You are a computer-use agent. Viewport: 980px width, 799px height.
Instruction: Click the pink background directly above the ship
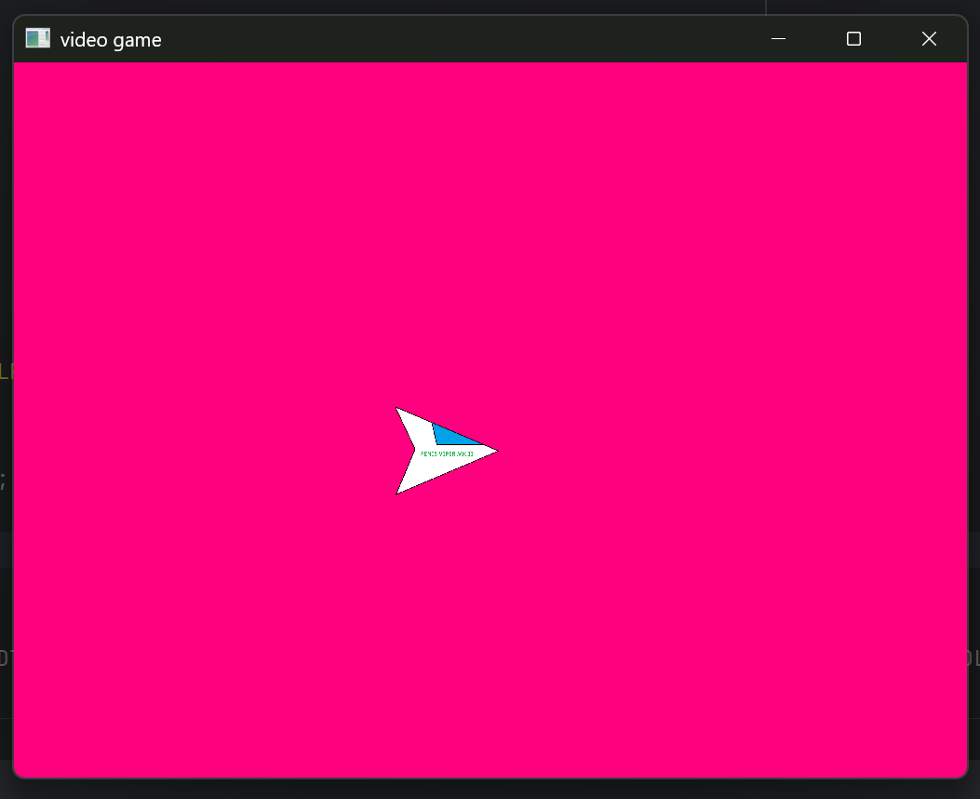tap(447, 279)
